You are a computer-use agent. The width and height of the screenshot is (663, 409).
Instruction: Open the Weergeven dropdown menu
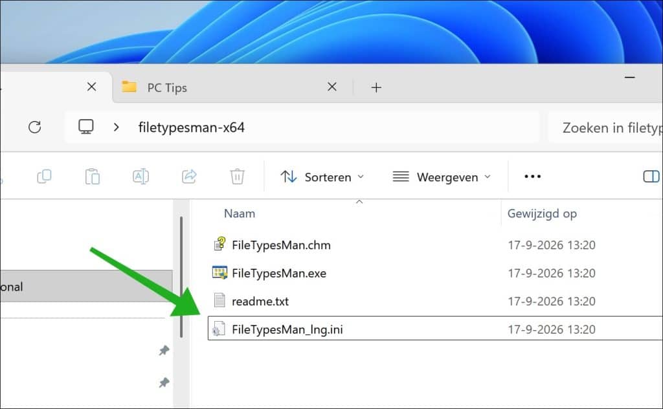pyautogui.click(x=442, y=177)
